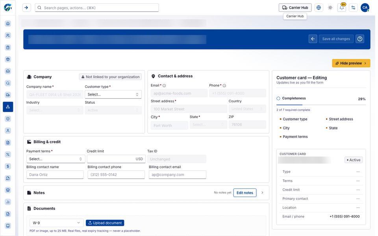The height and width of the screenshot is (236, 378).
Task: Open the truck icon in the sidebar
Action: tap(8, 95)
